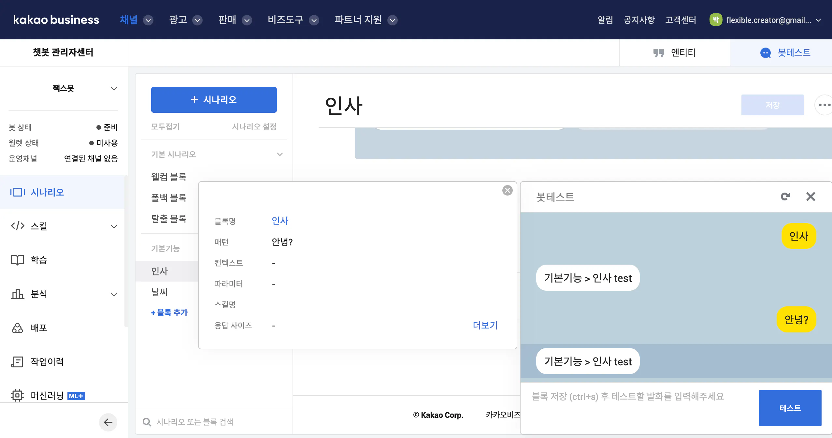The image size is (832, 438).
Task: Click the 연결된 채널 없음 status text
Action: pos(91,159)
